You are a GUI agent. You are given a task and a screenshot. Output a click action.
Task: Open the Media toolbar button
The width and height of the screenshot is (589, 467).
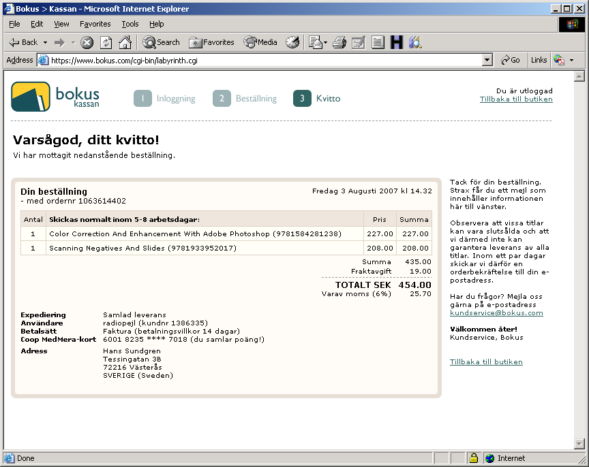(260, 42)
